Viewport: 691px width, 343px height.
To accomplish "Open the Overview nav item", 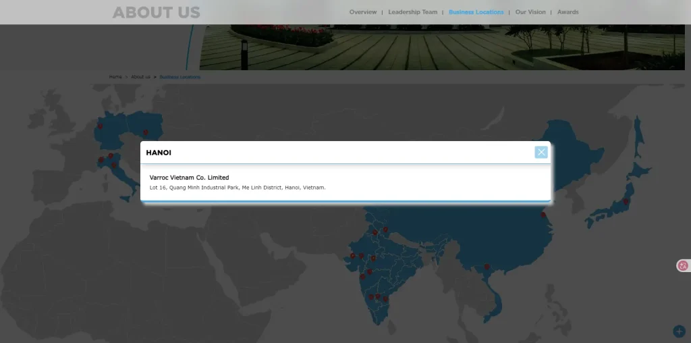I will coord(362,12).
